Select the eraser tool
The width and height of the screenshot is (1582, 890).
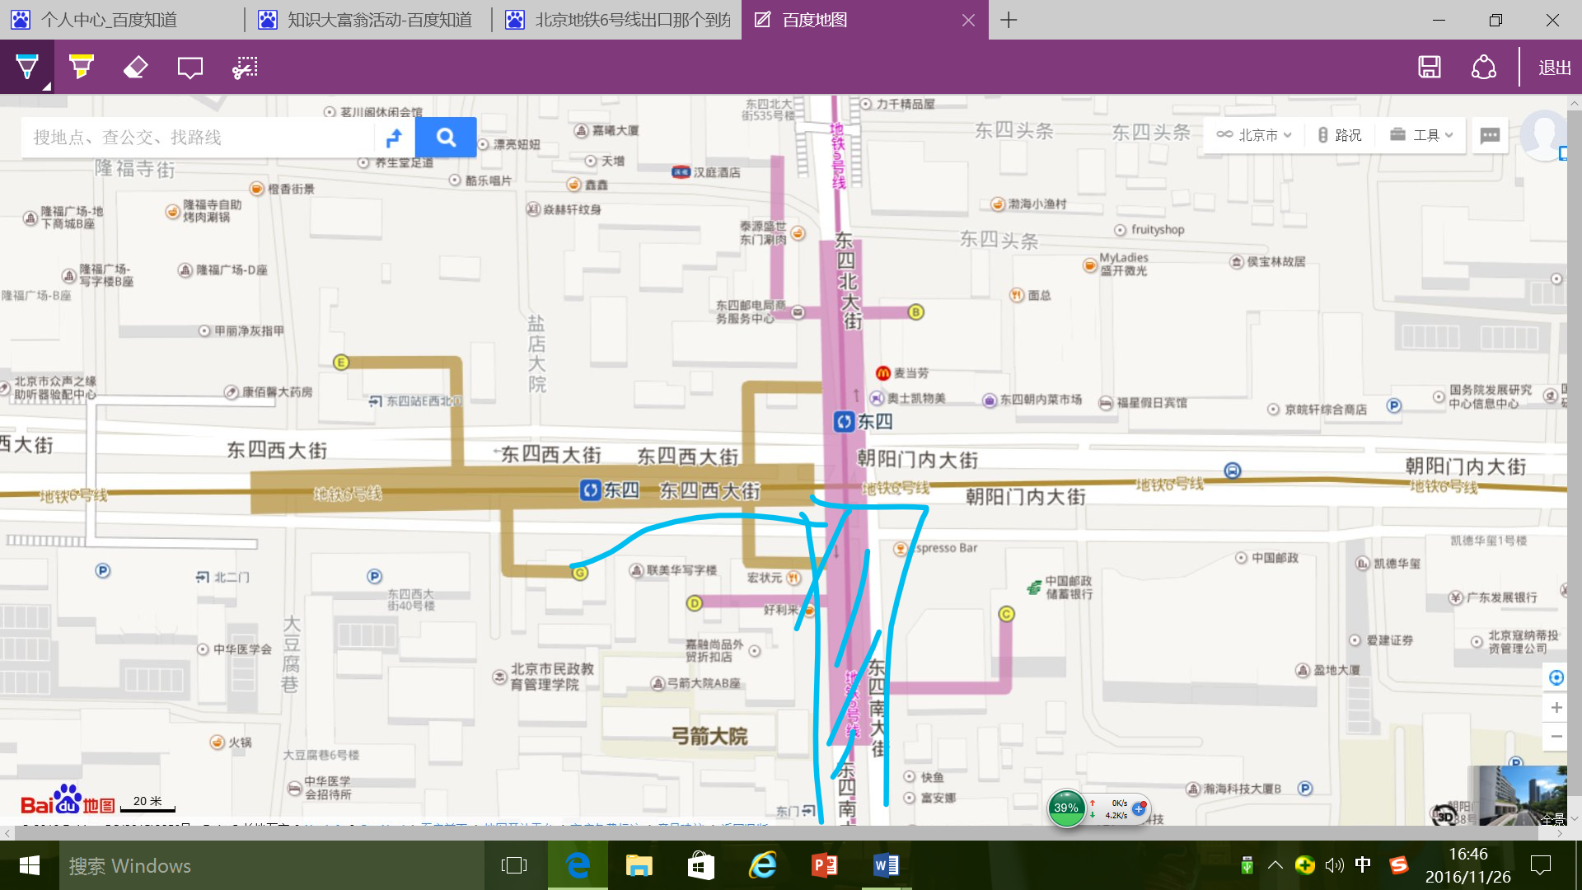point(135,67)
